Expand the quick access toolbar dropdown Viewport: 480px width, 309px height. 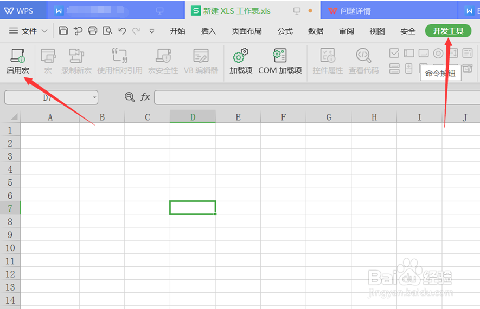[152, 31]
